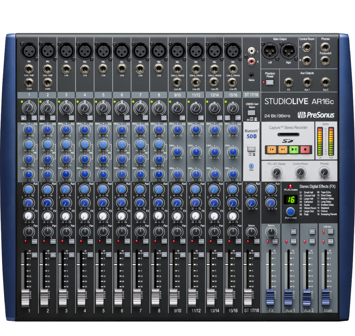Click the channel 2 10kHz EQ knob
This screenshot has width=355, height=336.
click(47, 129)
